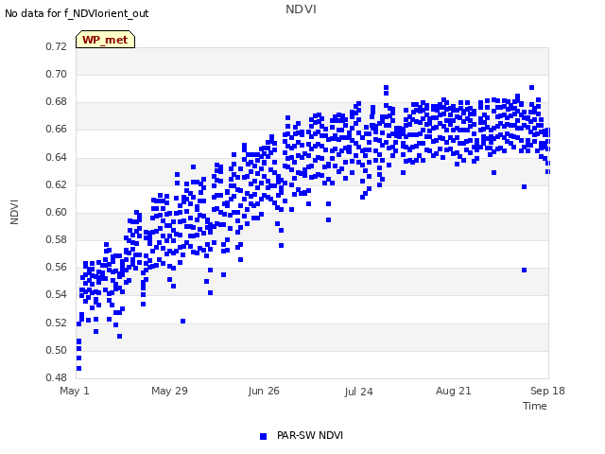Click the 0.70 y-axis value

57,74
